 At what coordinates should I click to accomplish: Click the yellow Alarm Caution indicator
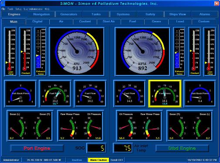[x=98, y=160]
